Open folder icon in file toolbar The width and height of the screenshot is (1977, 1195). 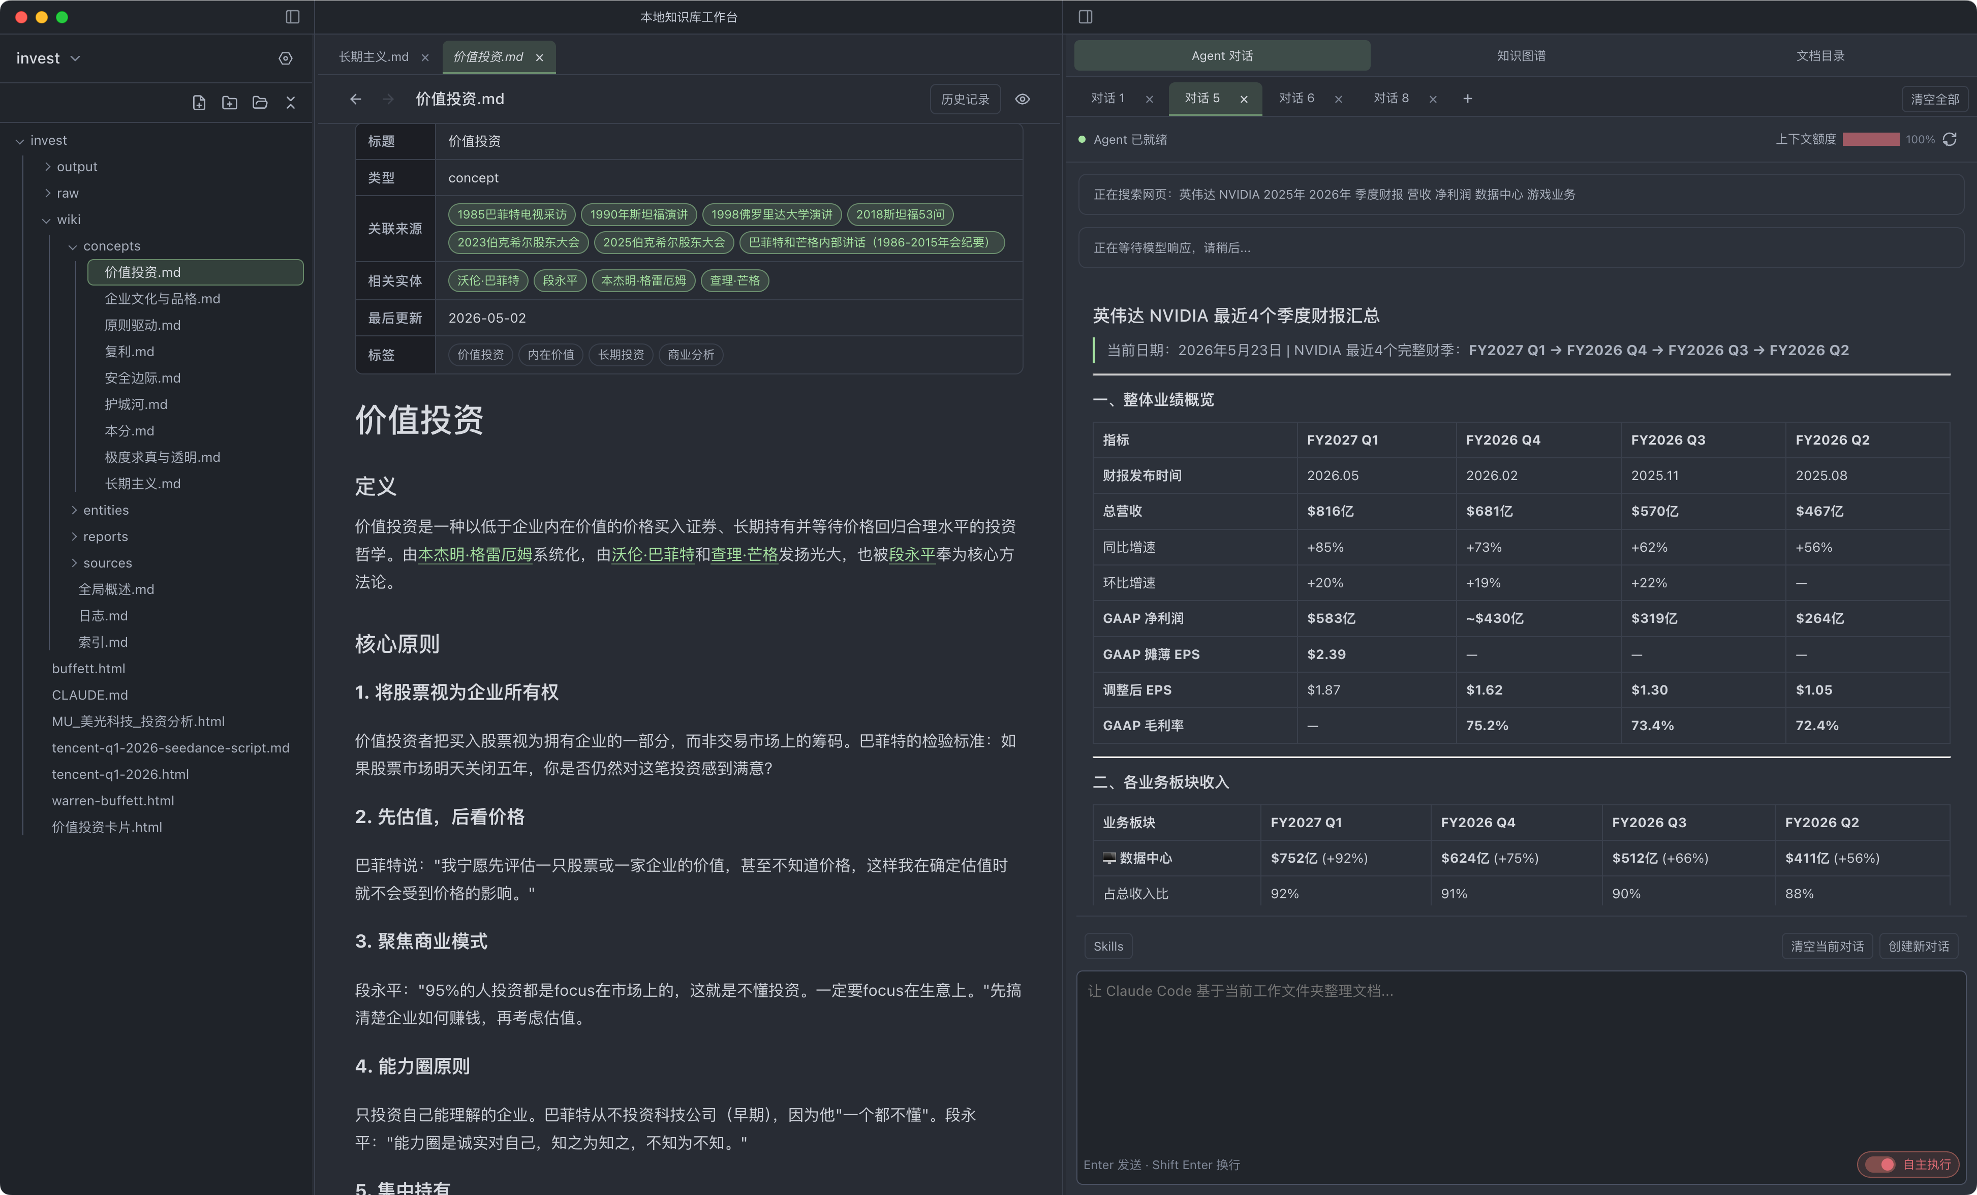pos(260,103)
